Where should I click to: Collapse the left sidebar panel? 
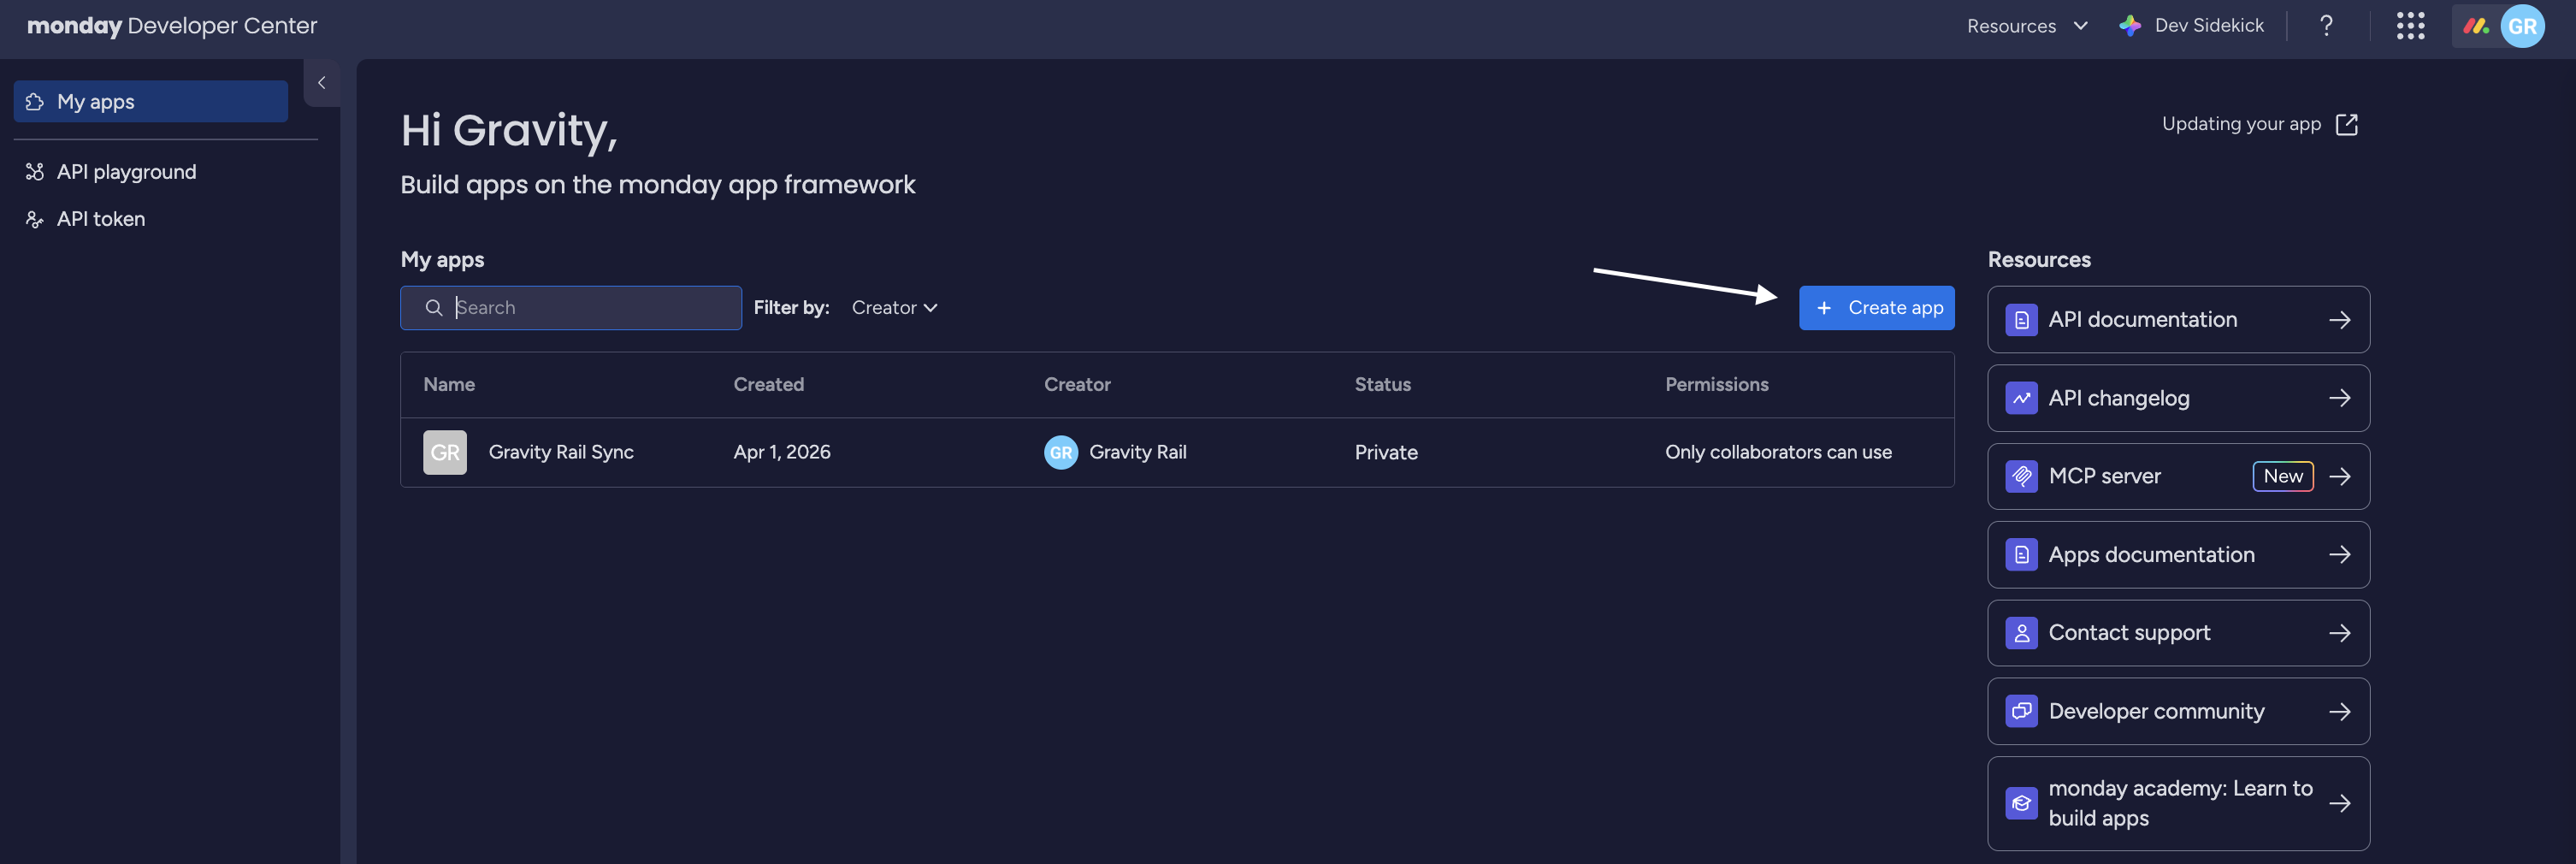(x=322, y=83)
